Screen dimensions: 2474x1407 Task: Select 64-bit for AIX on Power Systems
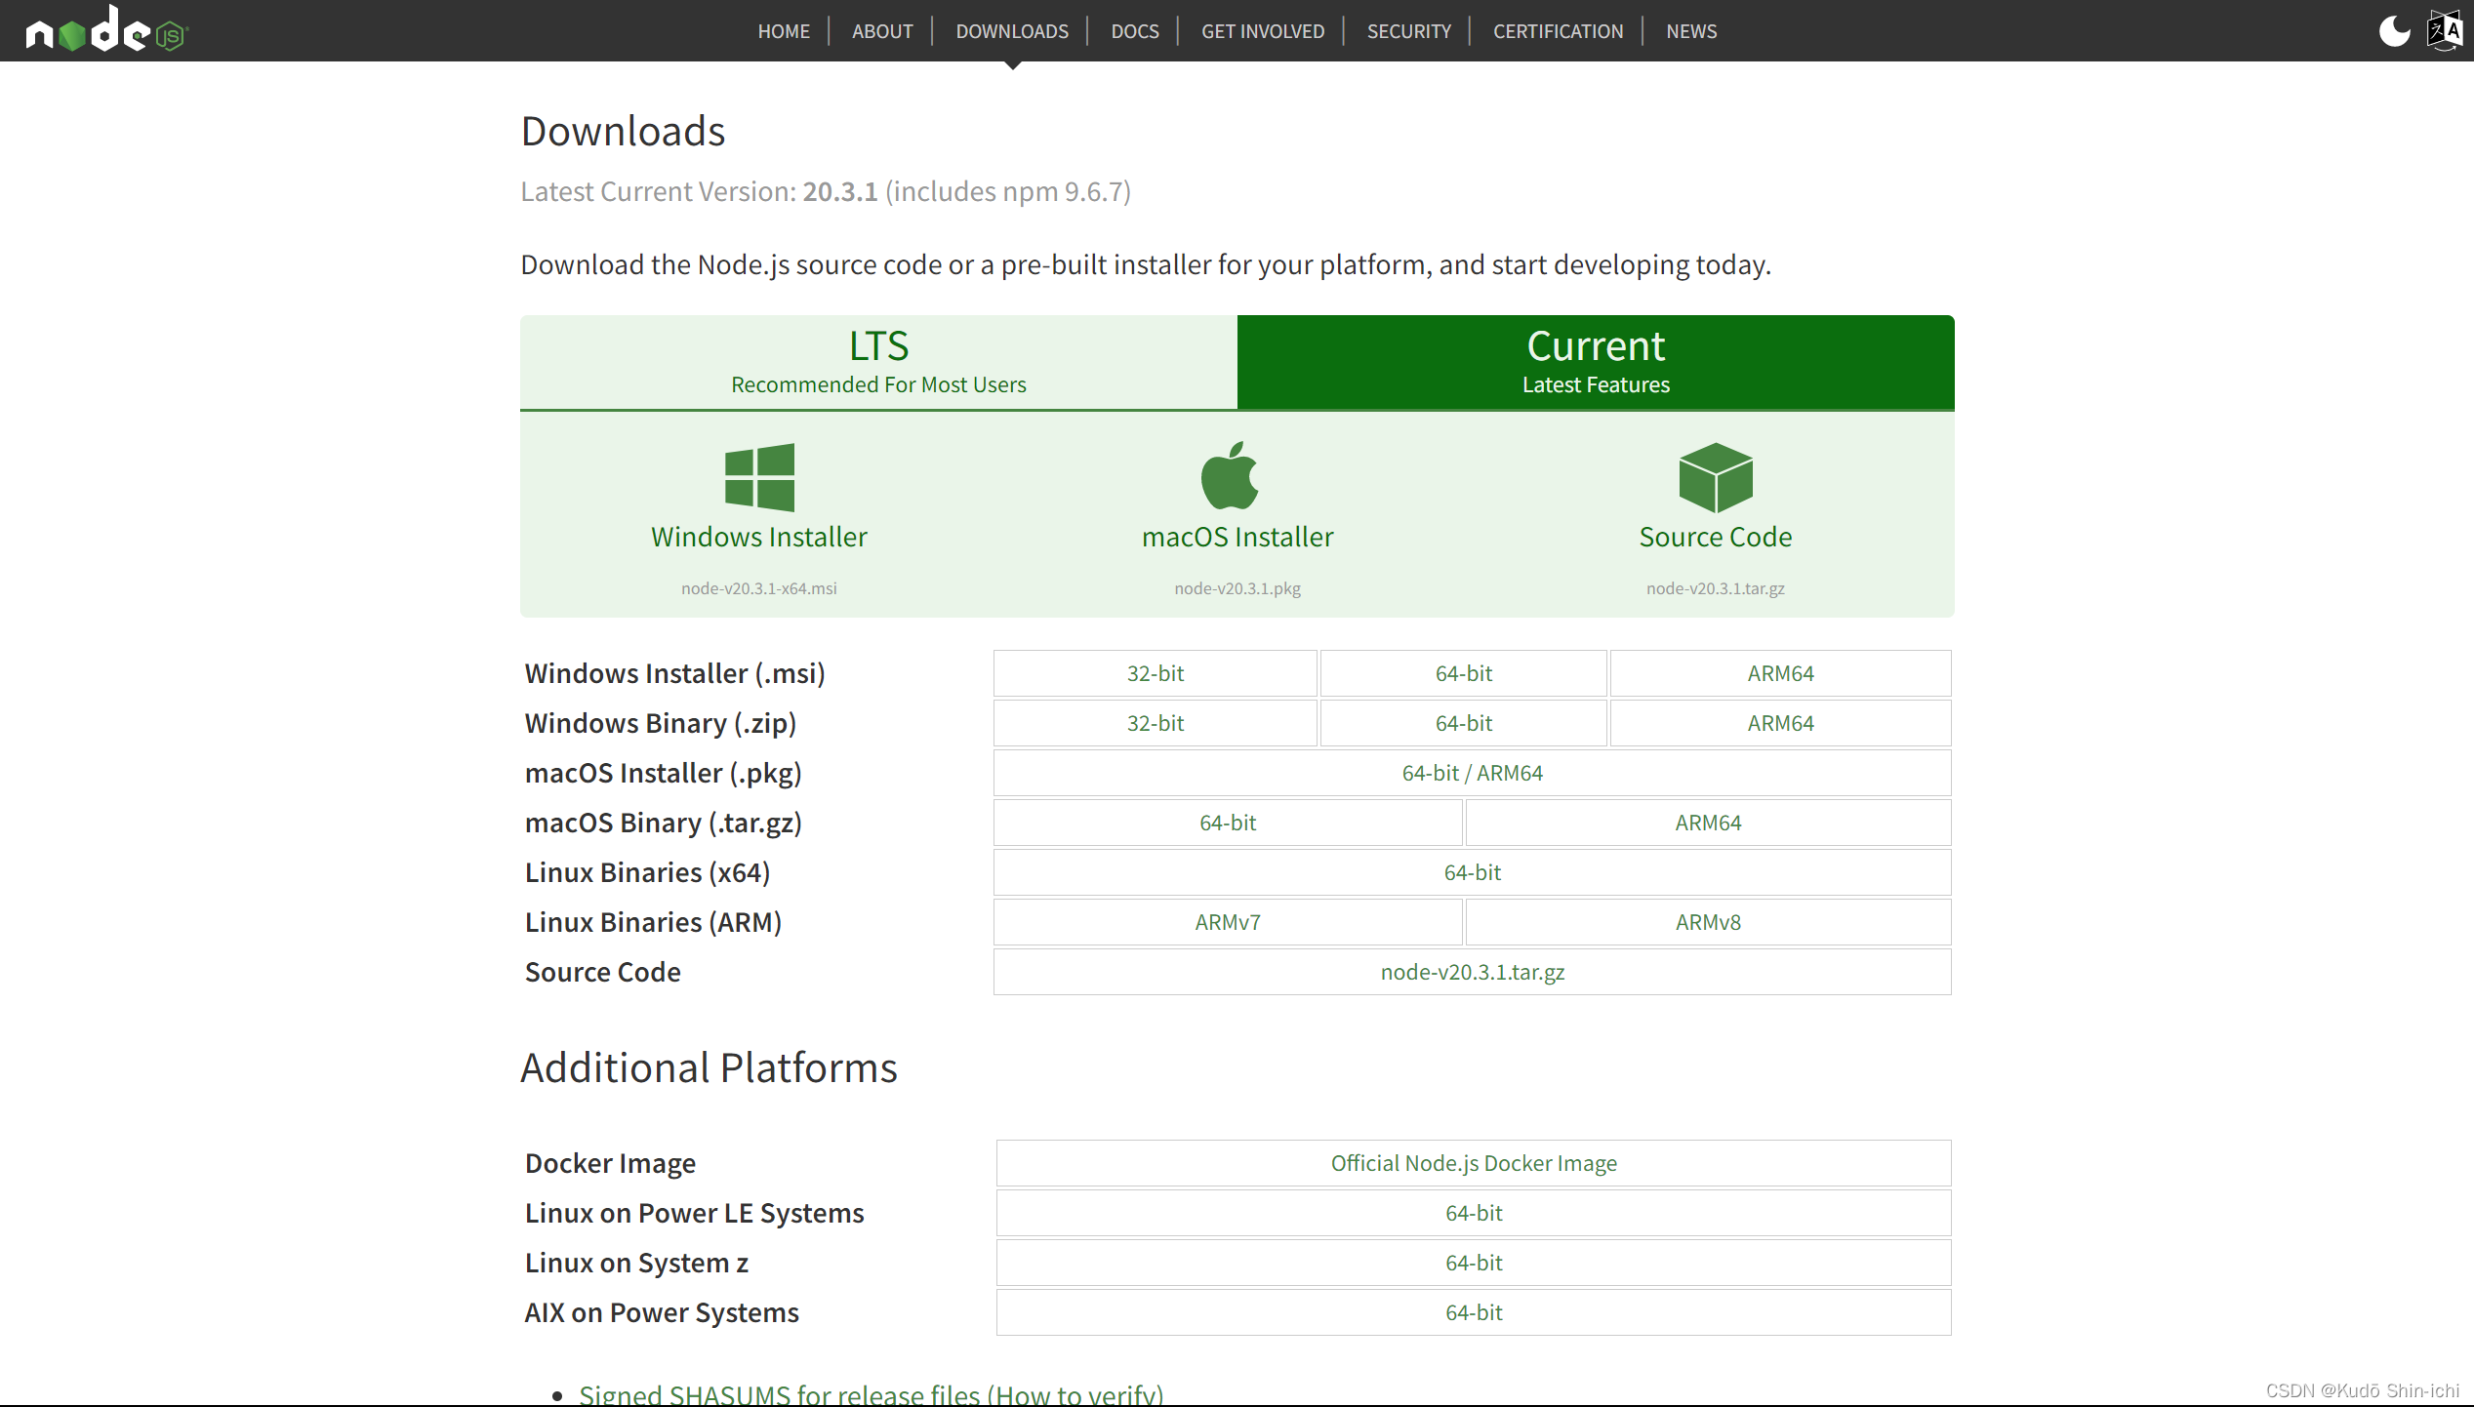1474,1312
